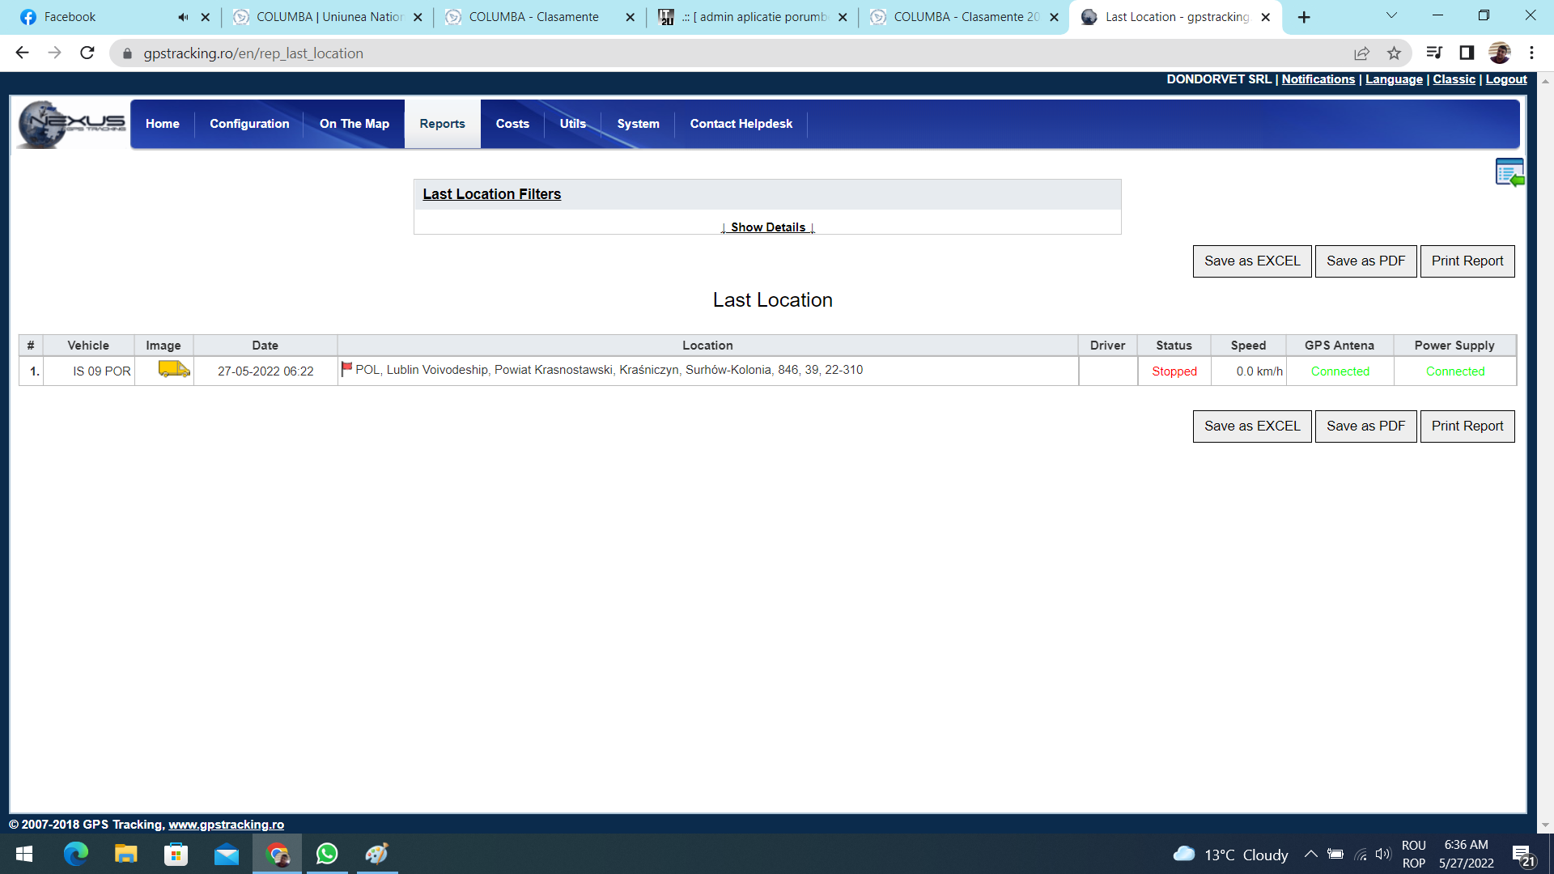Screen dimensions: 1554x874
Task: Open the report list icon at top right
Action: [x=1509, y=172]
